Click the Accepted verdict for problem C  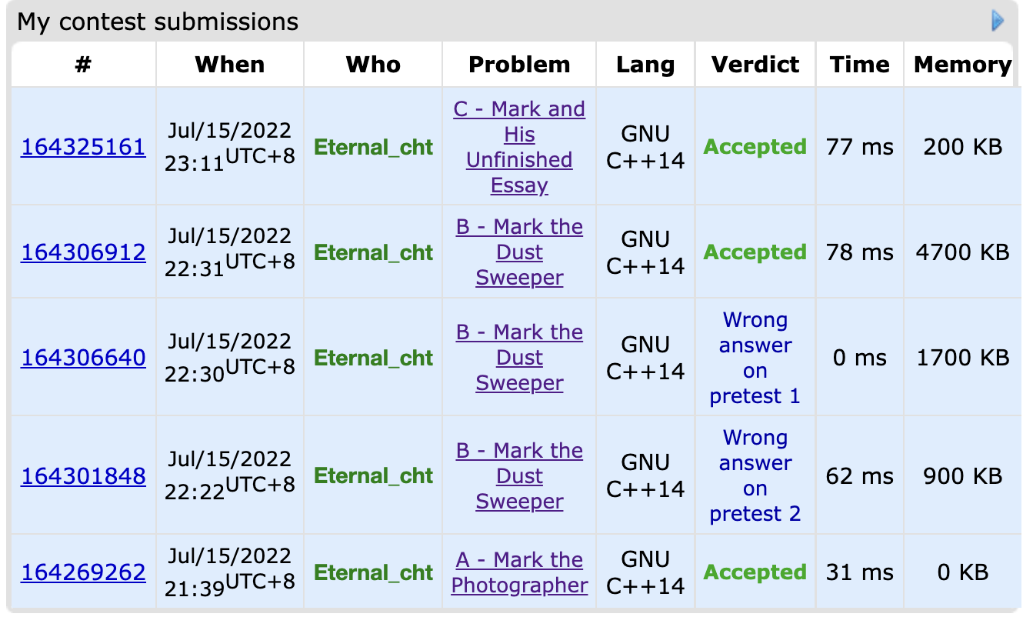pyautogui.click(x=755, y=147)
